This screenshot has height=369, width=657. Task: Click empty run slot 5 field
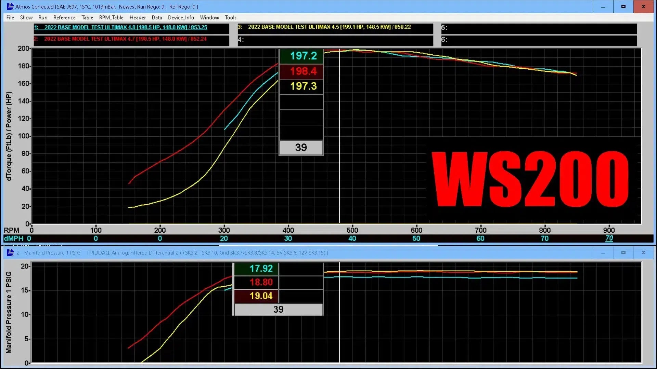pyautogui.click(x=539, y=28)
